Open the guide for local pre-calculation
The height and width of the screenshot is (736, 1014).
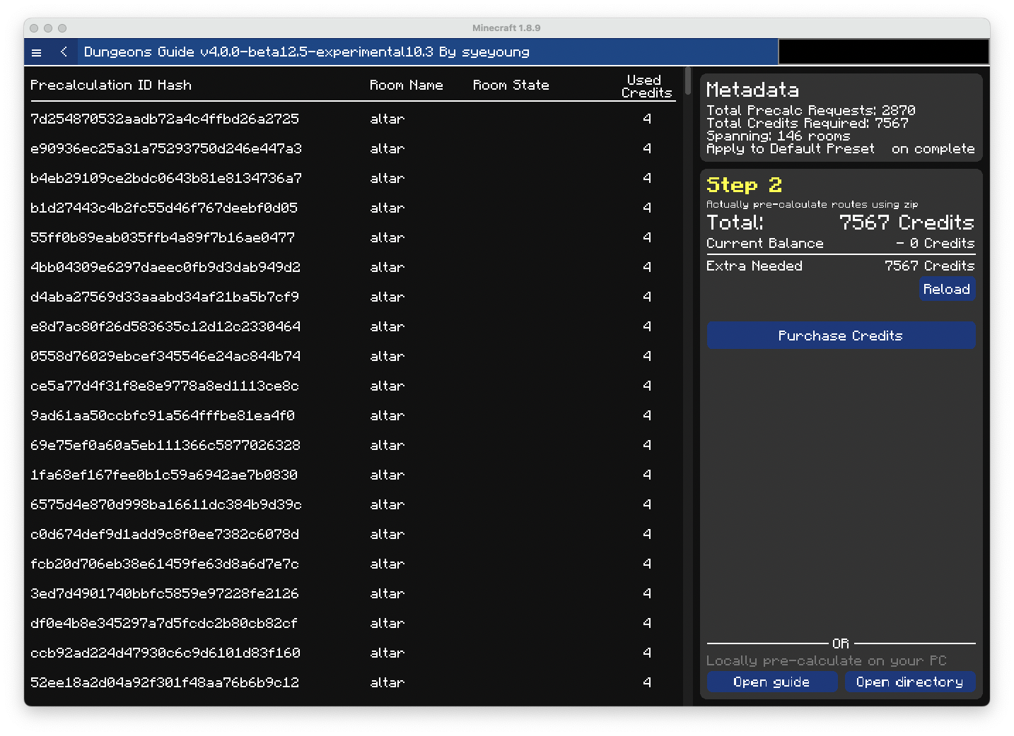(772, 682)
